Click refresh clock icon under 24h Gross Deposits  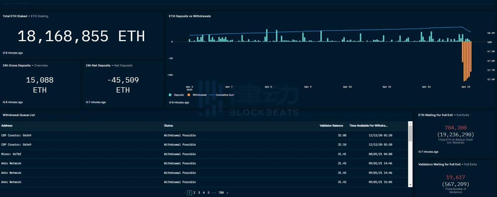coord(4,102)
